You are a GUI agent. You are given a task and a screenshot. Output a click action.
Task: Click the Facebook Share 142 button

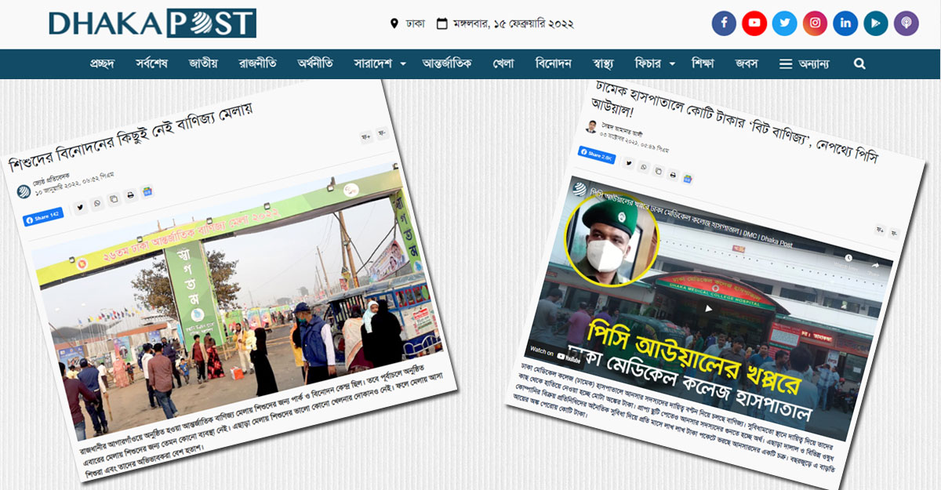45,216
